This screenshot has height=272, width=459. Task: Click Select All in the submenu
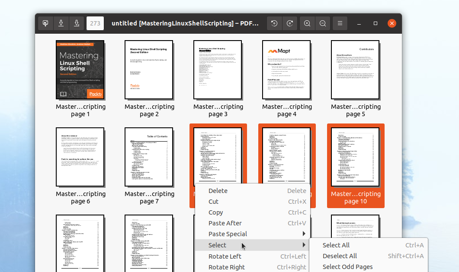369,245
